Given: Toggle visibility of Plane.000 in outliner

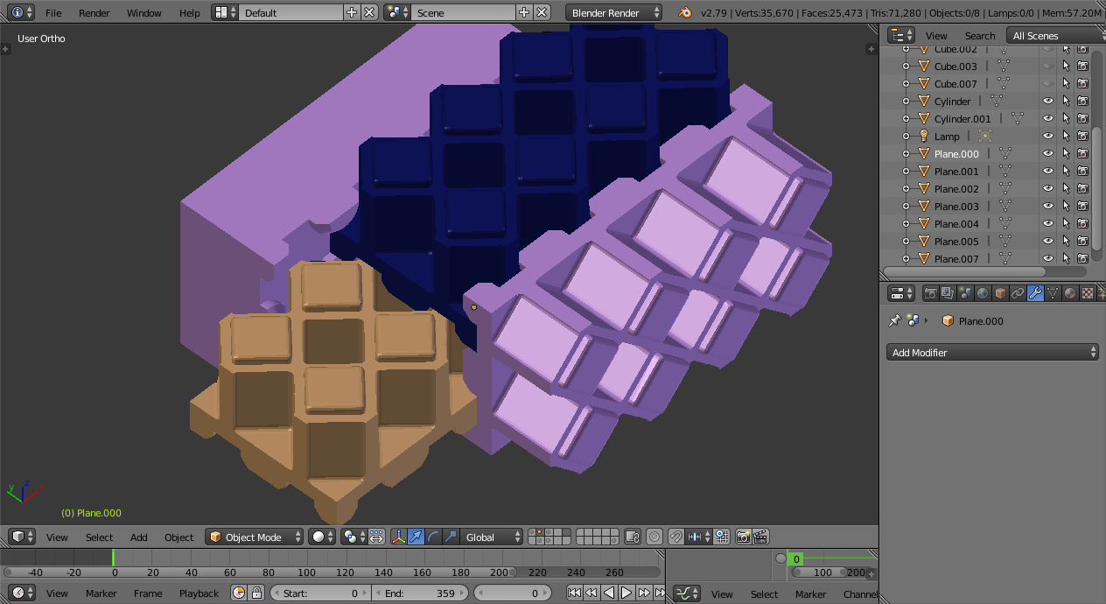Looking at the screenshot, I should [x=1048, y=153].
